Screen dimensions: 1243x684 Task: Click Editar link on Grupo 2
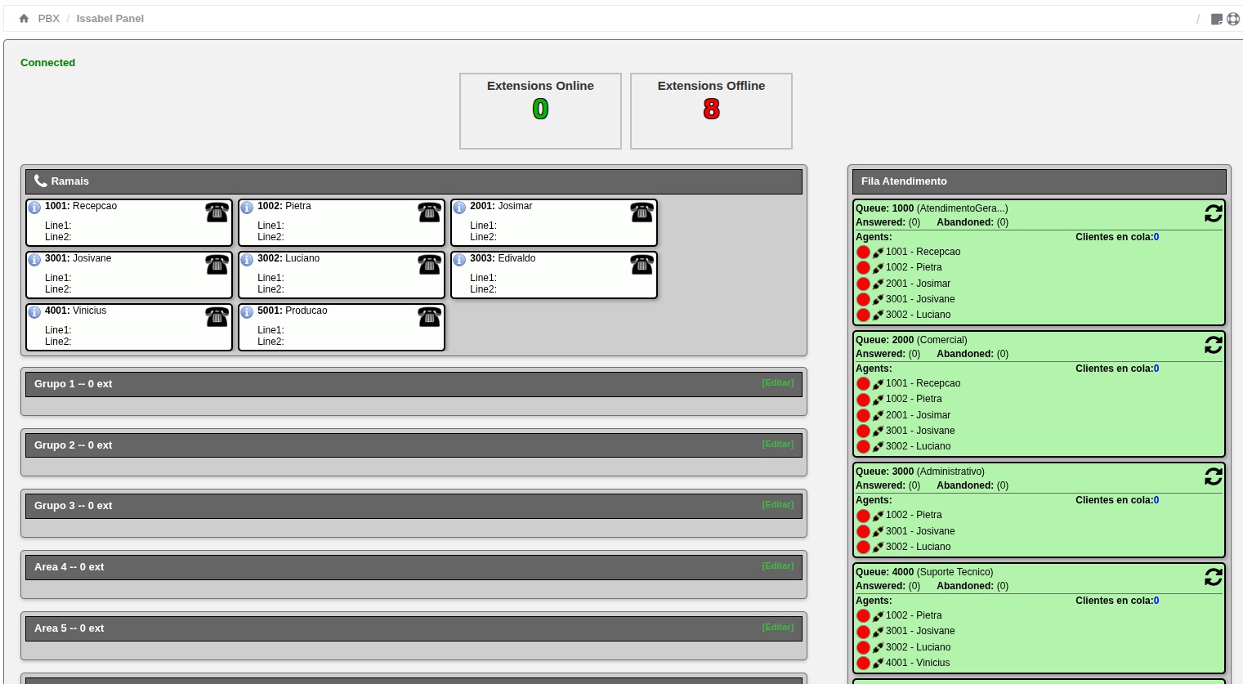point(777,445)
